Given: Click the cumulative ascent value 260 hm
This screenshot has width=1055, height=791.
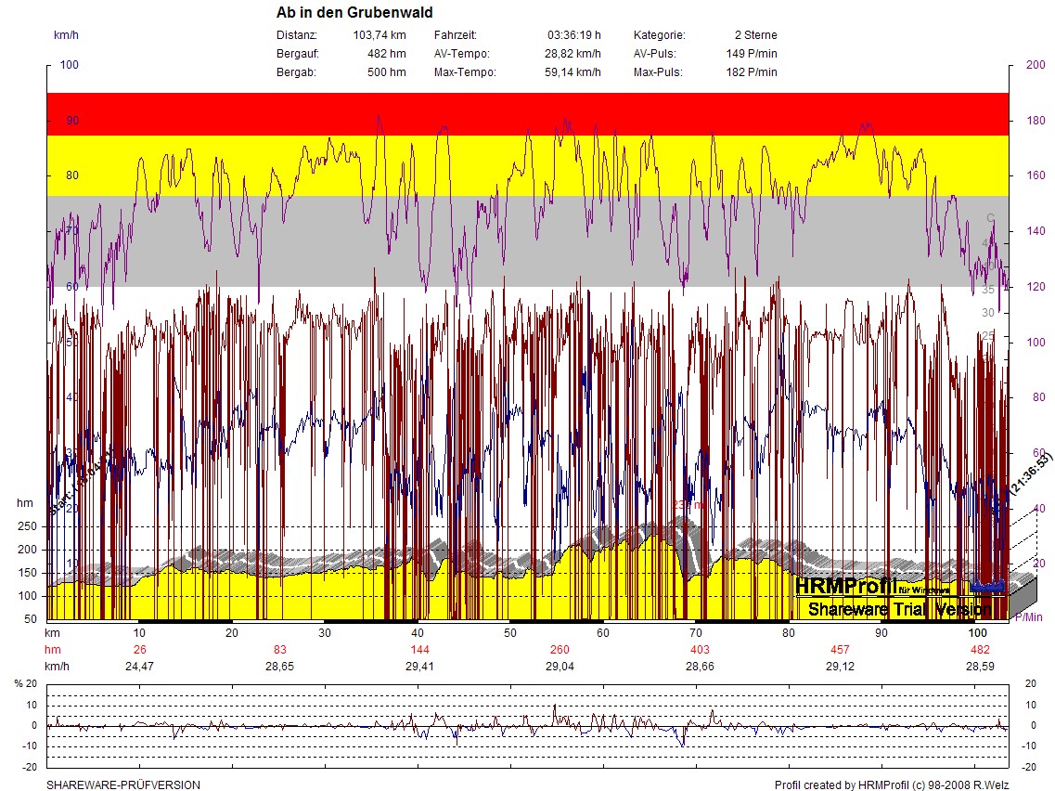Looking at the screenshot, I should coord(560,650).
